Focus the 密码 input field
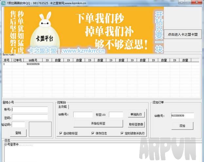The image size is (204, 162). [x=30, y=117]
